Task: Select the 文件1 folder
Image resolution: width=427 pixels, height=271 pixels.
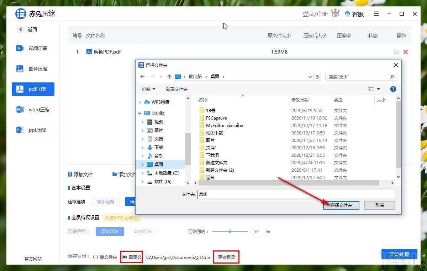Action: tap(211, 148)
